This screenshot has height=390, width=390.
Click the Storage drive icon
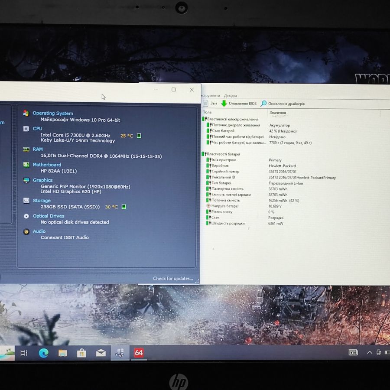[x=26, y=201]
